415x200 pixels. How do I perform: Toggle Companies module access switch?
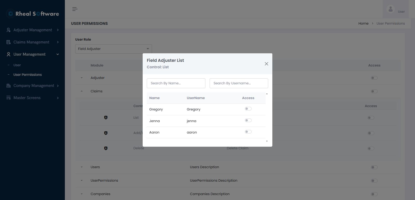tap(374, 194)
